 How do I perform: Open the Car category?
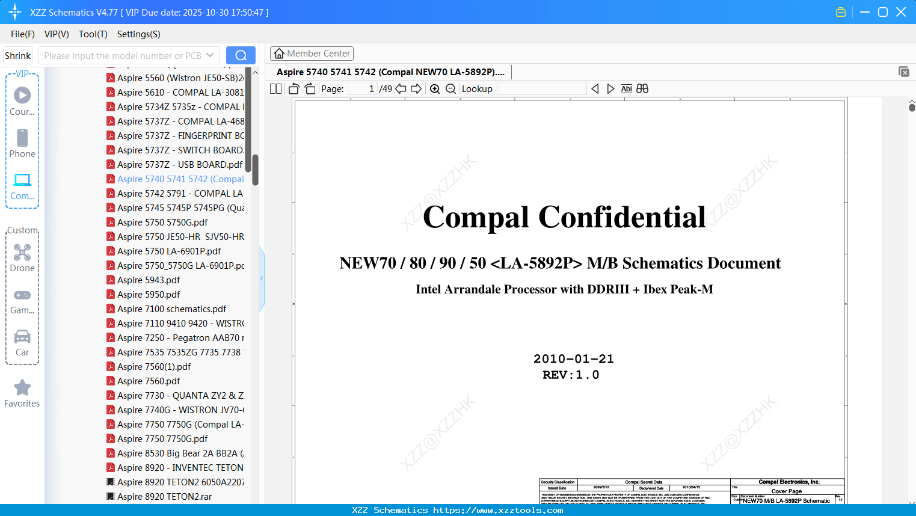coord(22,343)
